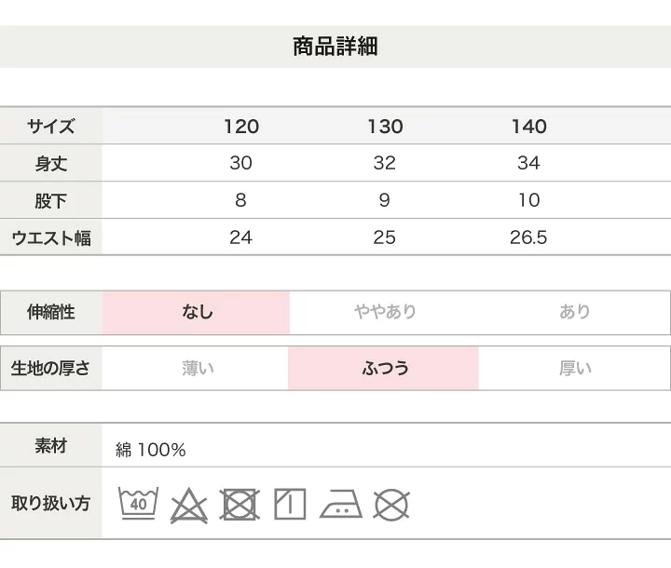This screenshot has width=671, height=568.
Task: Click the ウエスト幅 row label
Action: point(51,237)
